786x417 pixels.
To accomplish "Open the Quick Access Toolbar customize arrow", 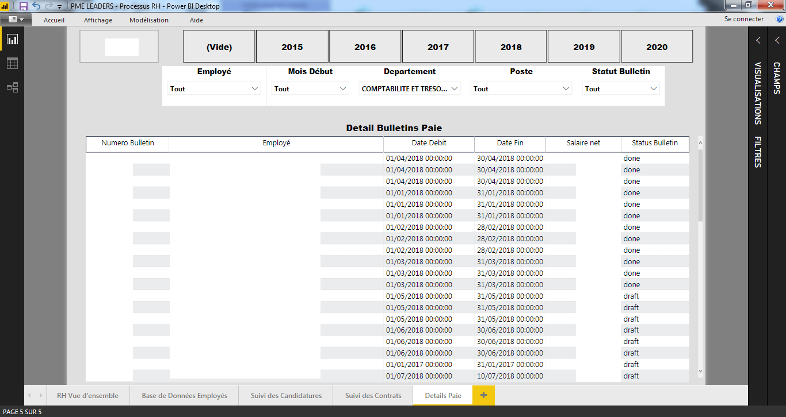I will click(x=60, y=6).
